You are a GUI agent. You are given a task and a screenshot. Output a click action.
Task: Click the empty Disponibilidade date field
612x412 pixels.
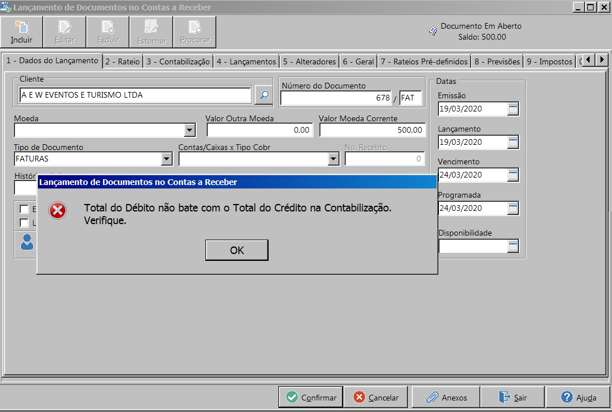473,246
